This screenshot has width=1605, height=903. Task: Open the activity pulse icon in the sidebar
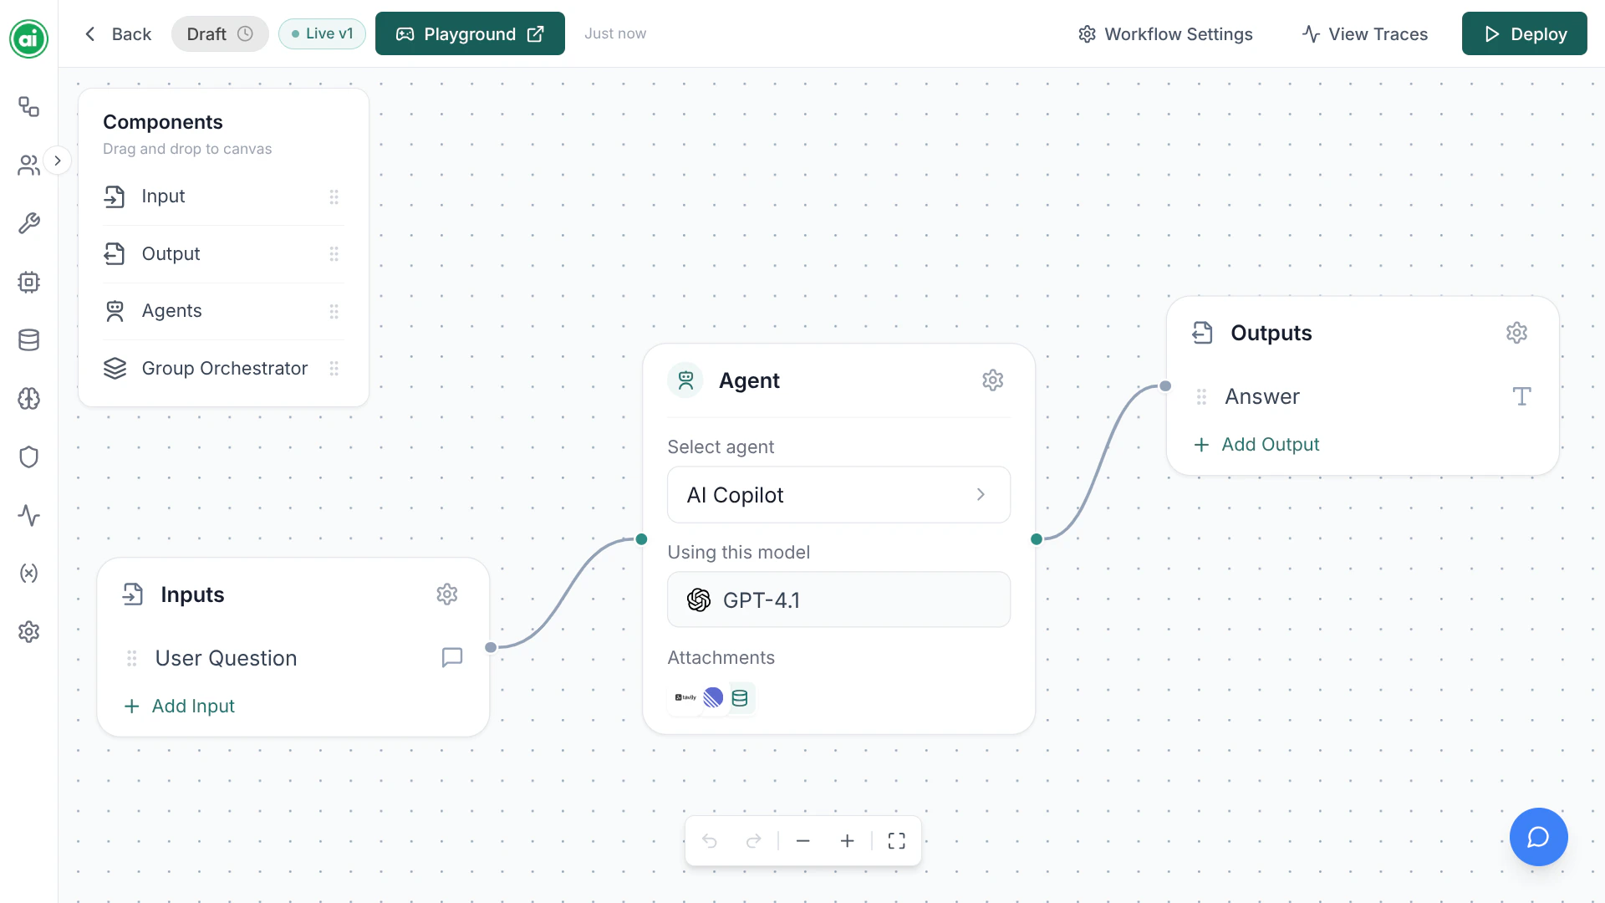(x=29, y=515)
